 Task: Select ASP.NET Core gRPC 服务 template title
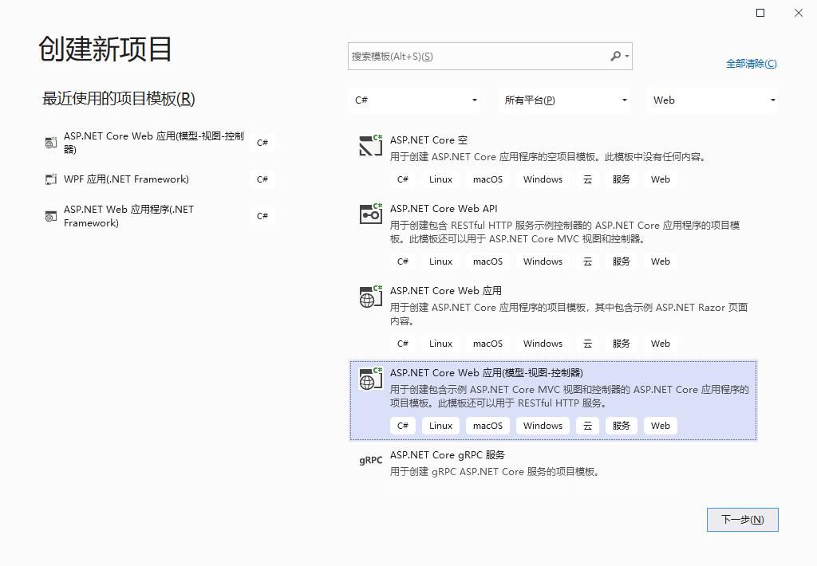447,455
